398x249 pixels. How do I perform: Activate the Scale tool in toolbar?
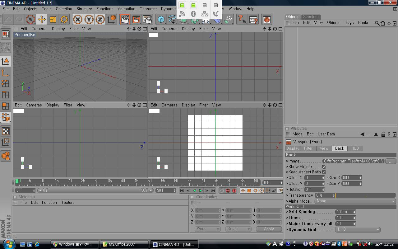(53, 19)
